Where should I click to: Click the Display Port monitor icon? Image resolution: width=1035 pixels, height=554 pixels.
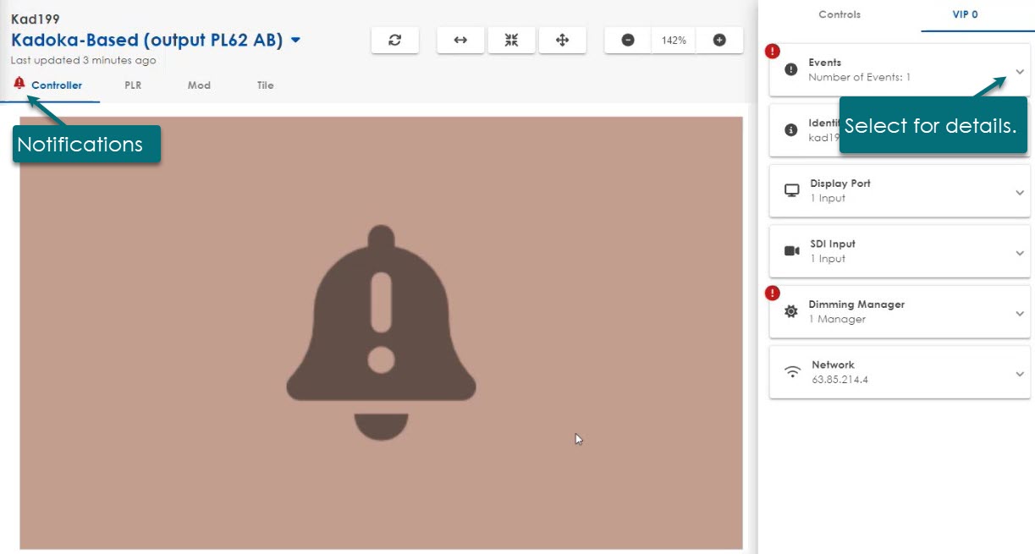(x=791, y=191)
